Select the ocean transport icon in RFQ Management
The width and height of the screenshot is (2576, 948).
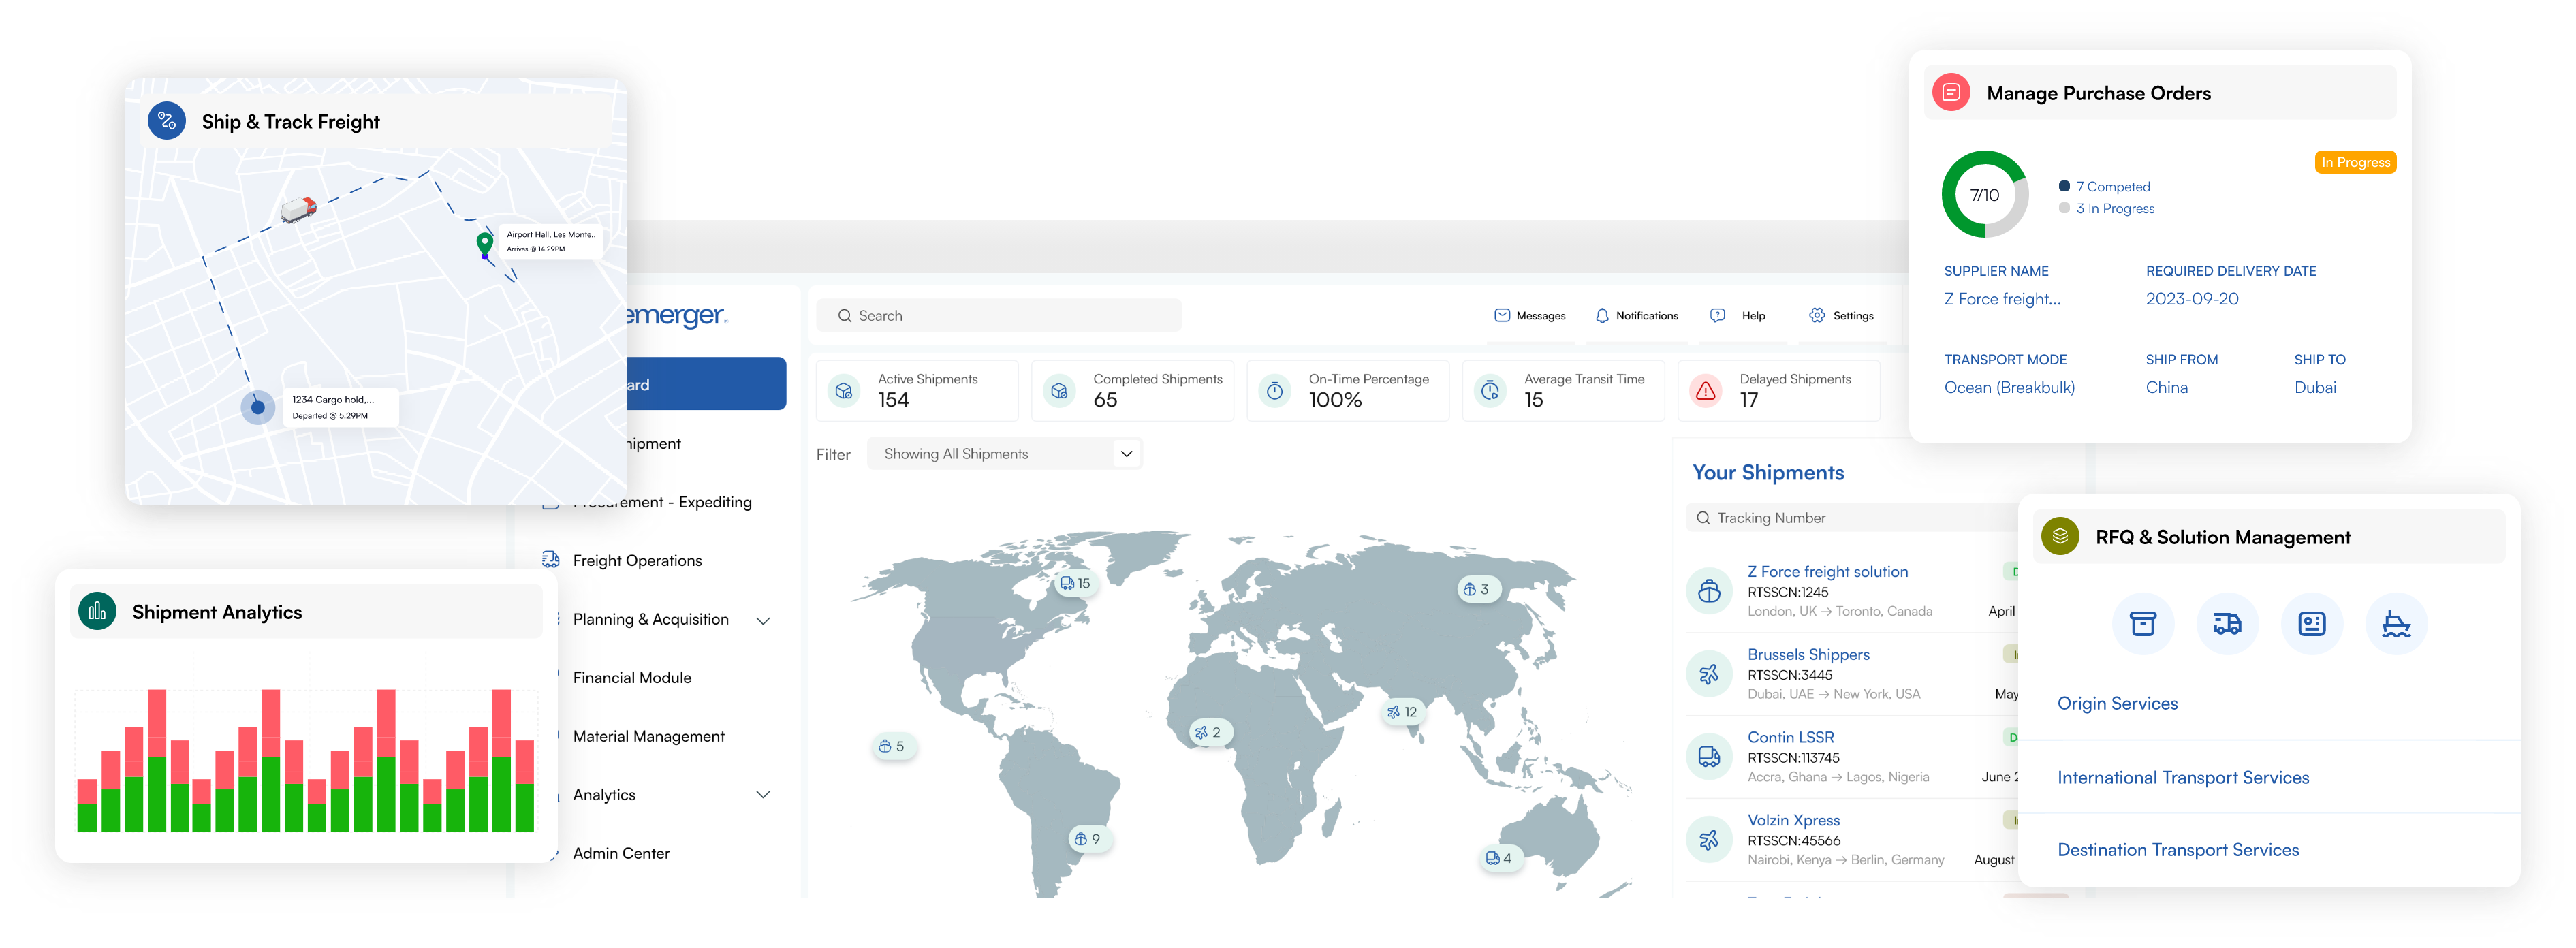[2396, 623]
